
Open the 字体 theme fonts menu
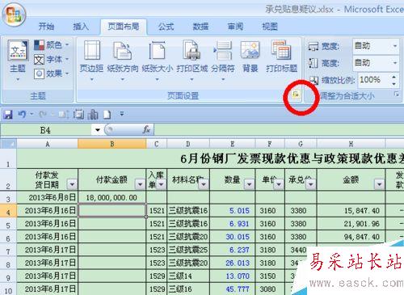pyautogui.click(x=52, y=59)
